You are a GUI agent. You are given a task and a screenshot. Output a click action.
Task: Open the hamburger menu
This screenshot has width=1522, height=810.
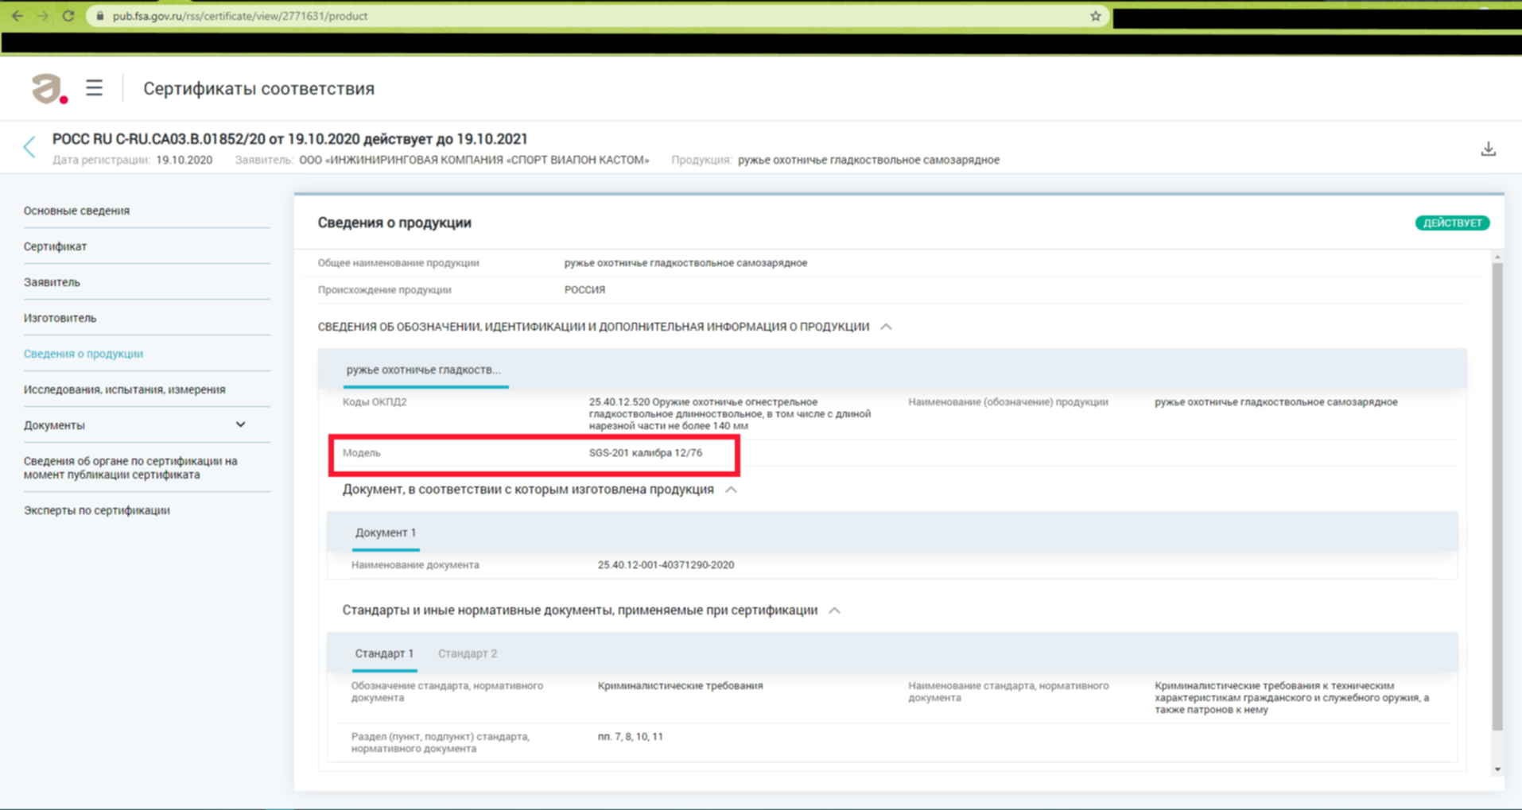[x=95, y=88]
